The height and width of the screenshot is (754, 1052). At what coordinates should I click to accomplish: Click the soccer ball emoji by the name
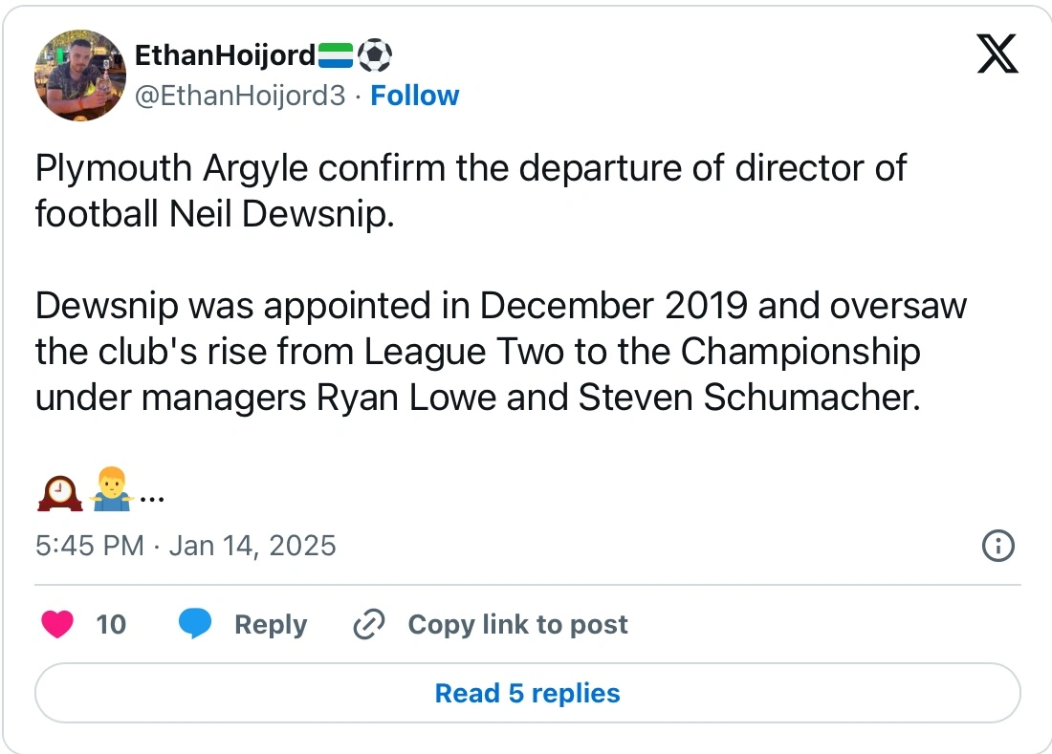[375, 56]
